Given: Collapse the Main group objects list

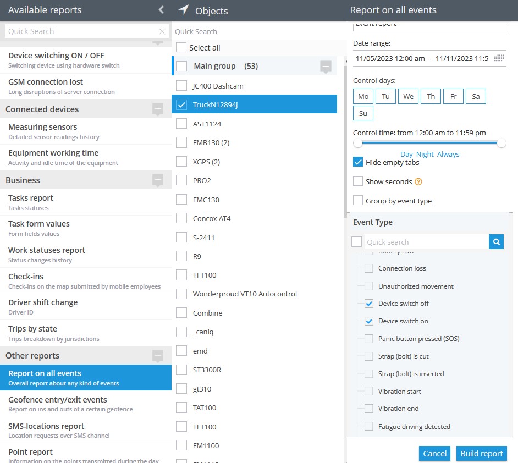Looking at the screenshot, I should tap(326, 67).
